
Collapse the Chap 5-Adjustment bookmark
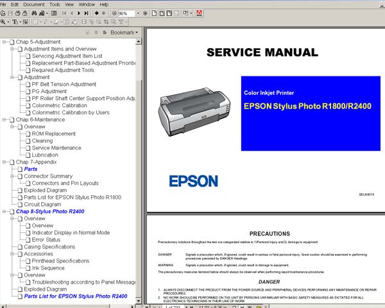(x=4, y=42)
